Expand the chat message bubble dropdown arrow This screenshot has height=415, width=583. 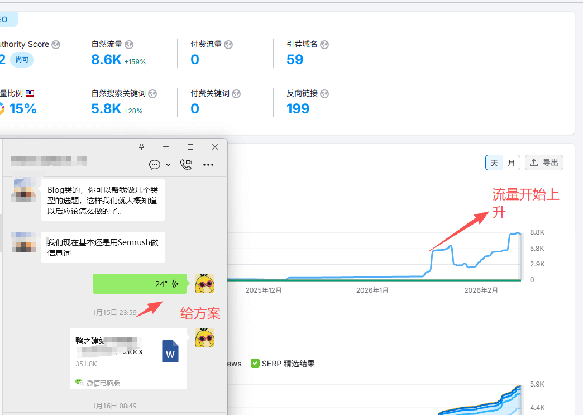pos(168,165)
